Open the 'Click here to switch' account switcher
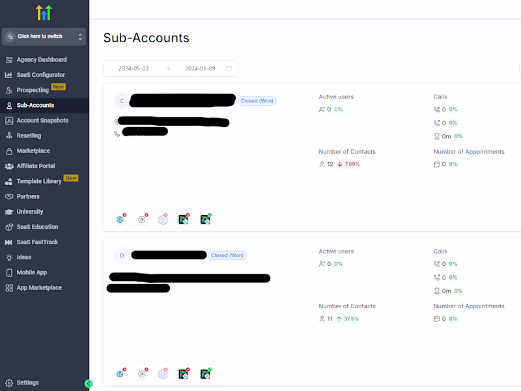This screenshot has width=521, height=391. [x=44, y=36]
